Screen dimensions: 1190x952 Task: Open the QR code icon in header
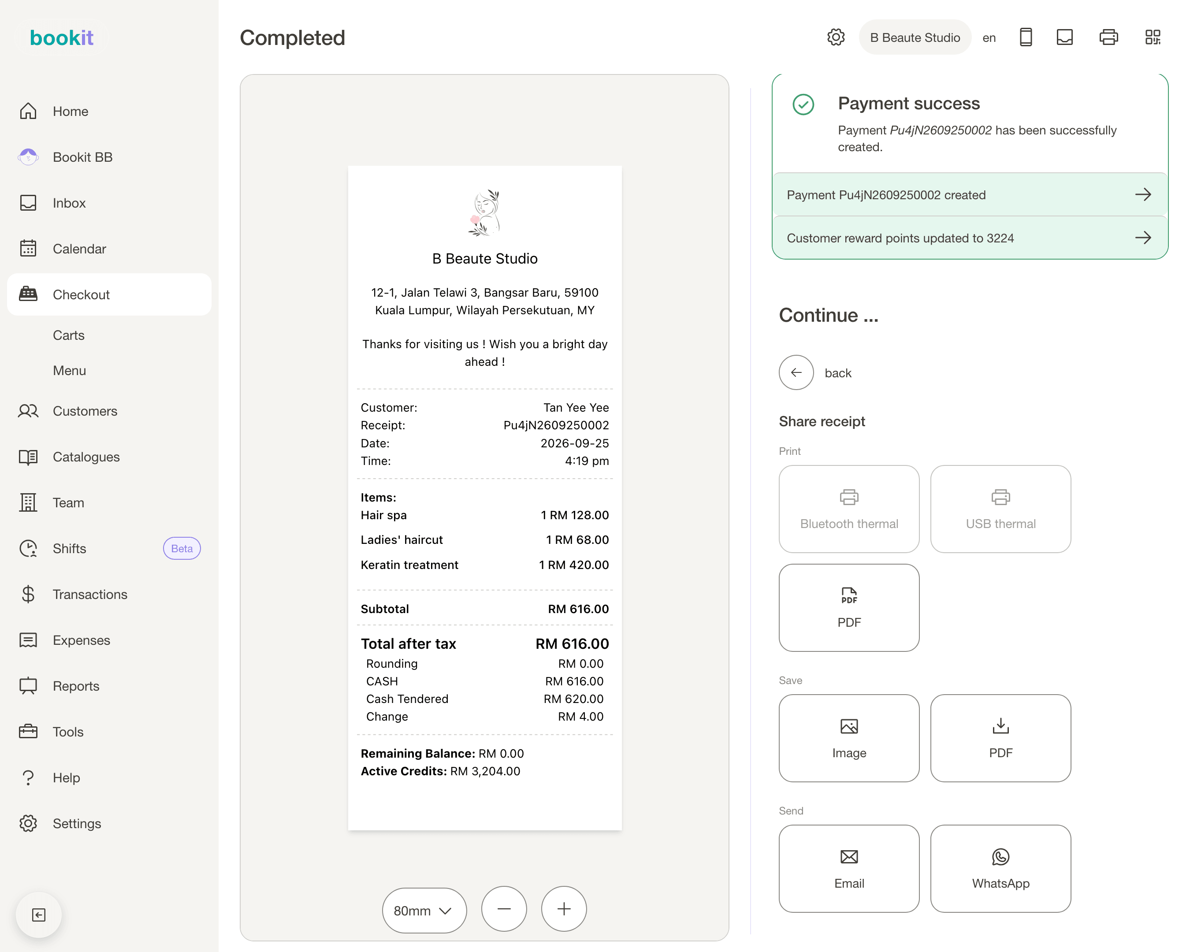coord(1153,37)
